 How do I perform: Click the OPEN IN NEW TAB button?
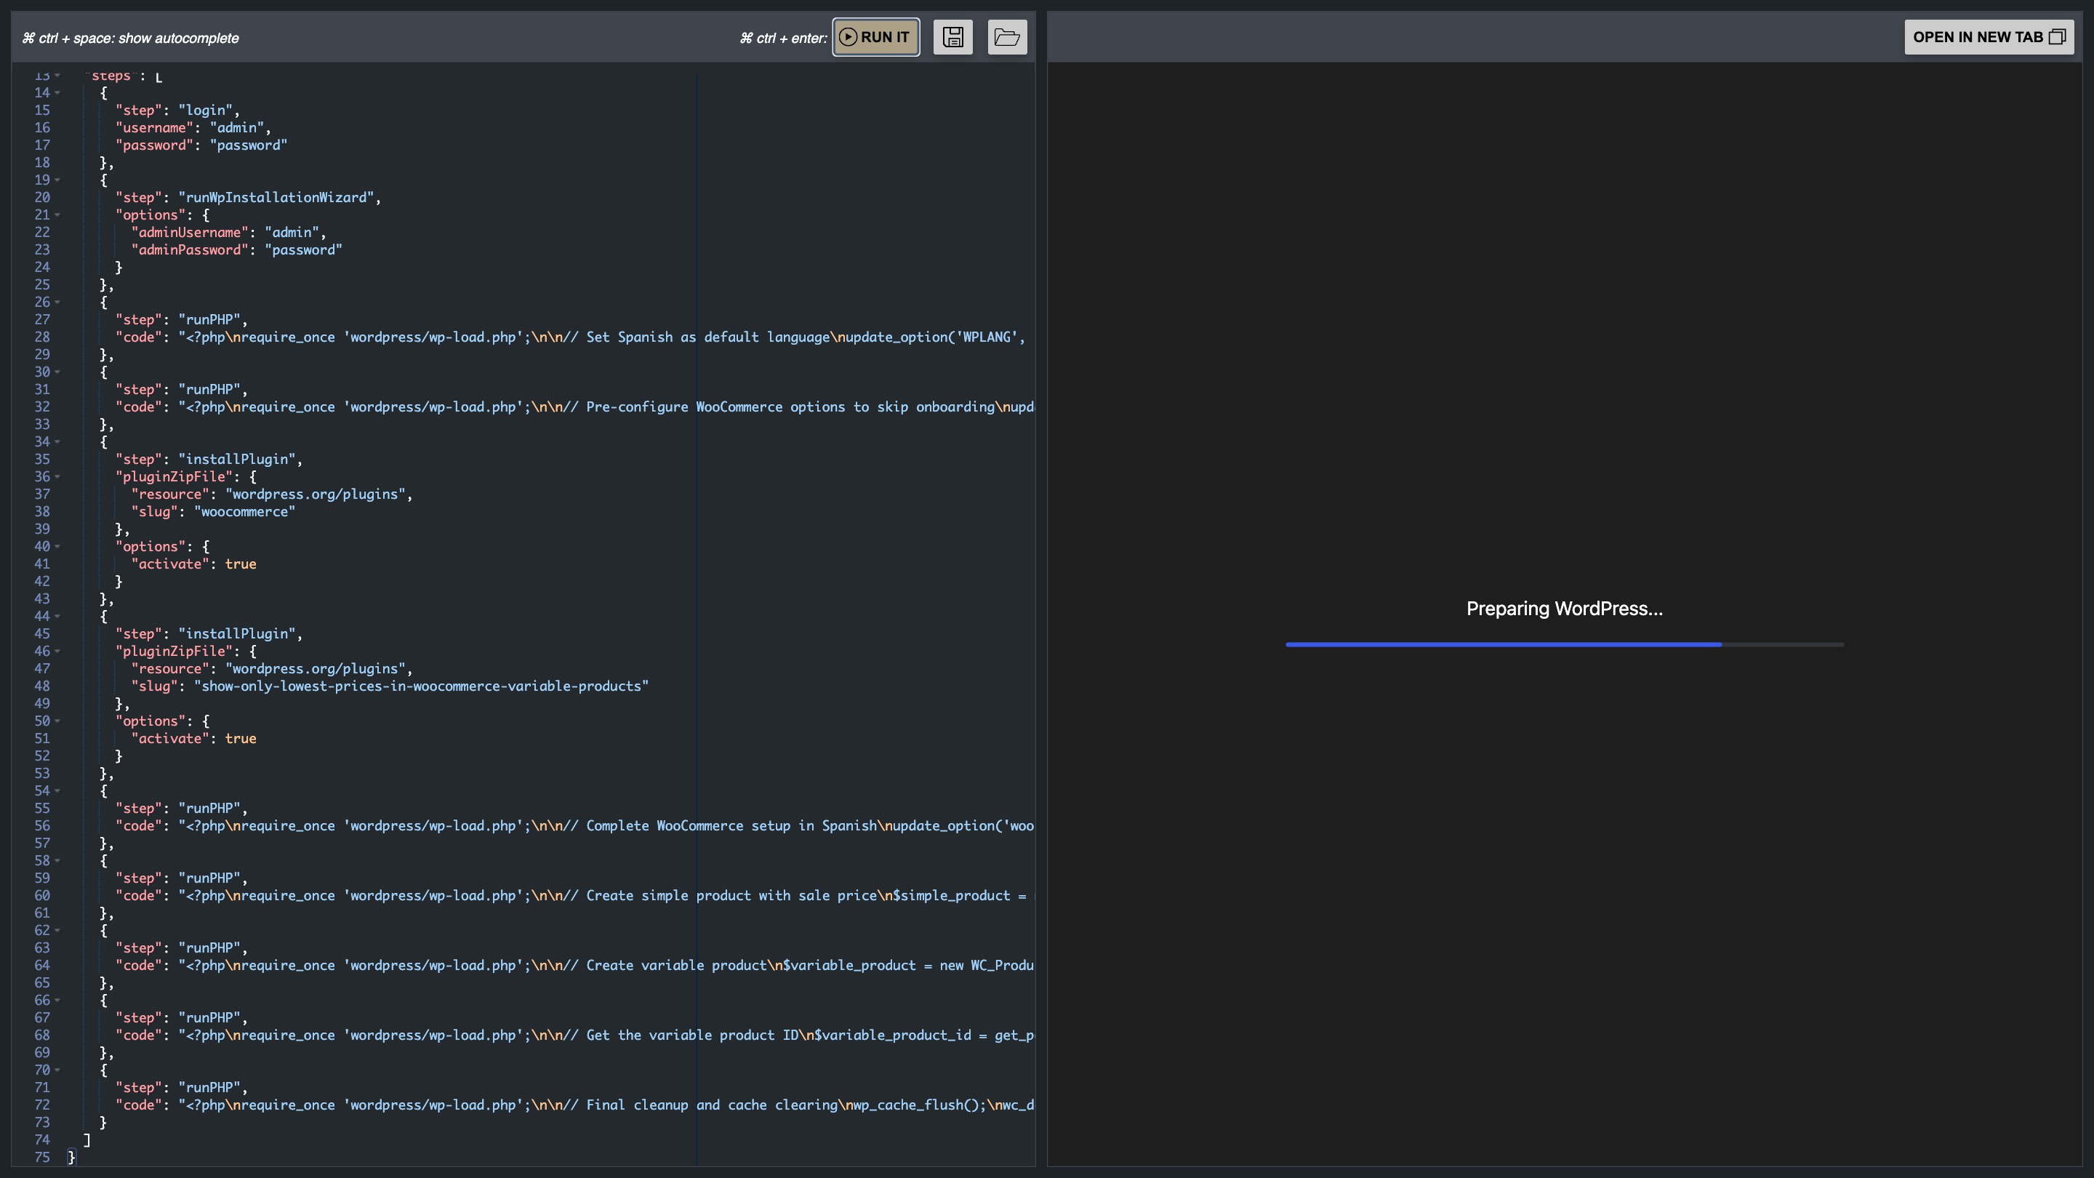click(1988, 36)
